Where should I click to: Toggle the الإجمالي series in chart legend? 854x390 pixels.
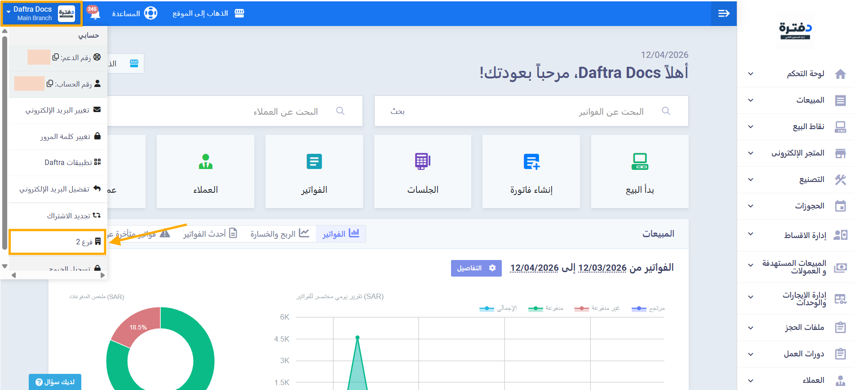[498, 308]
